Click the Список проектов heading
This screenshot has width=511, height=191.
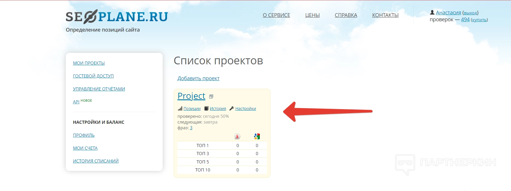pos(218,61)
